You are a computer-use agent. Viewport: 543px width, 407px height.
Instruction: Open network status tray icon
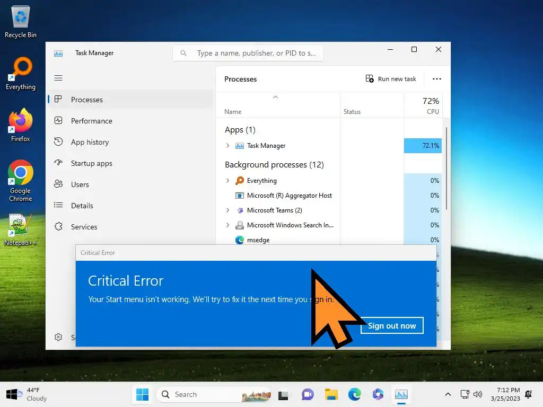click(x=465, y=394)
